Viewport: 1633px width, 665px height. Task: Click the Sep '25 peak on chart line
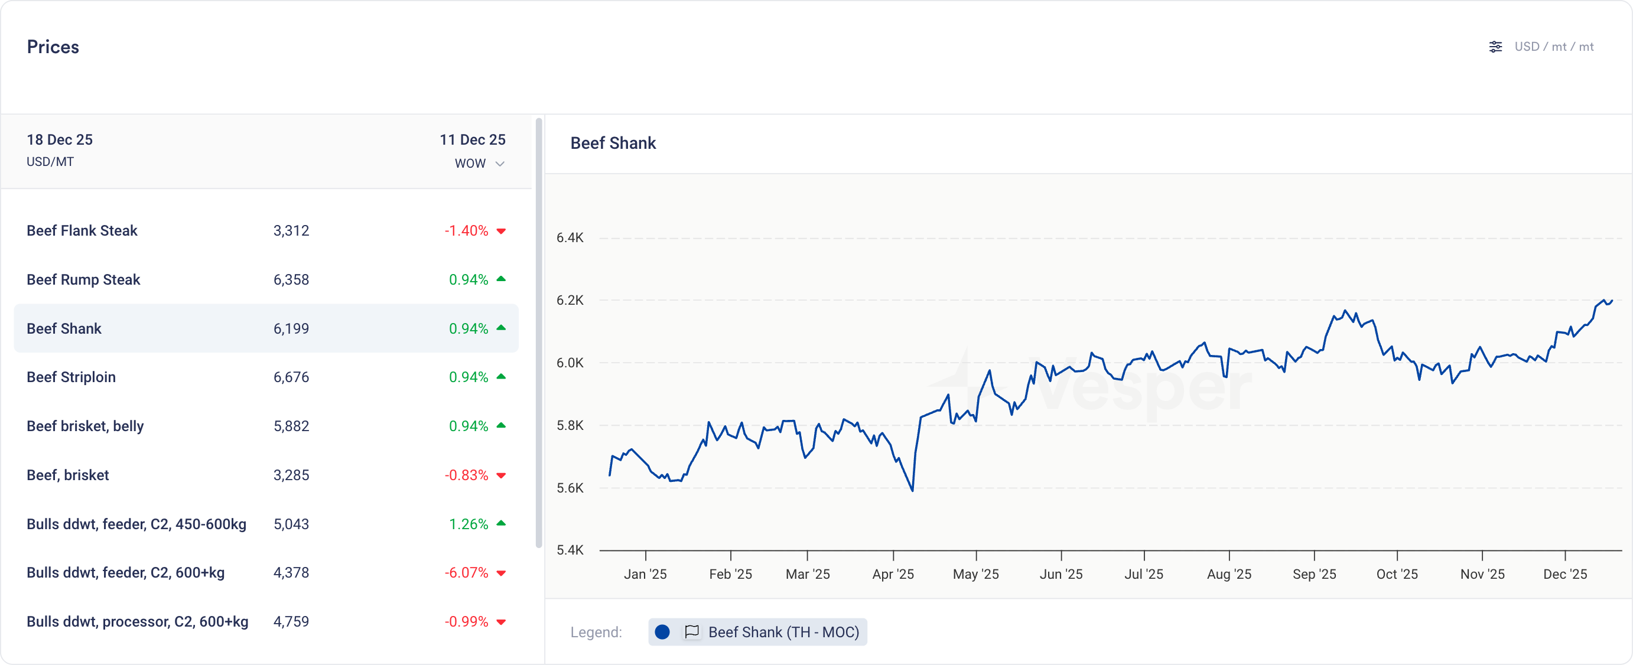pos(1345,311)
